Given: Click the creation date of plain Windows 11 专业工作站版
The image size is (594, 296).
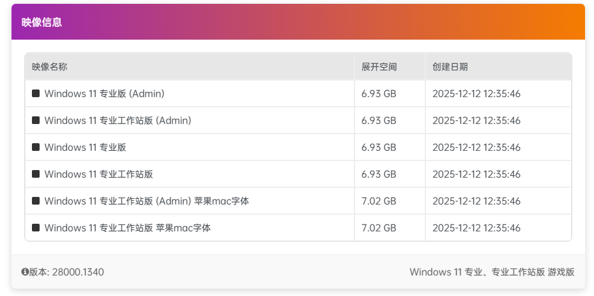Looking at the screenshot, I should pyautogui.click(x=476, y=174).
